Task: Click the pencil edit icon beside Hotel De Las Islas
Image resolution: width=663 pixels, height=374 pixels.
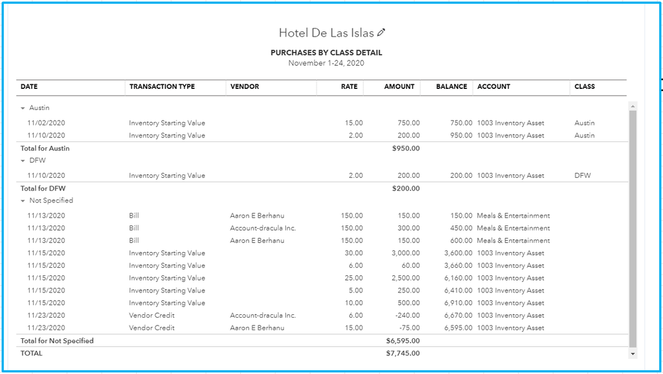Action: (381, 32)
